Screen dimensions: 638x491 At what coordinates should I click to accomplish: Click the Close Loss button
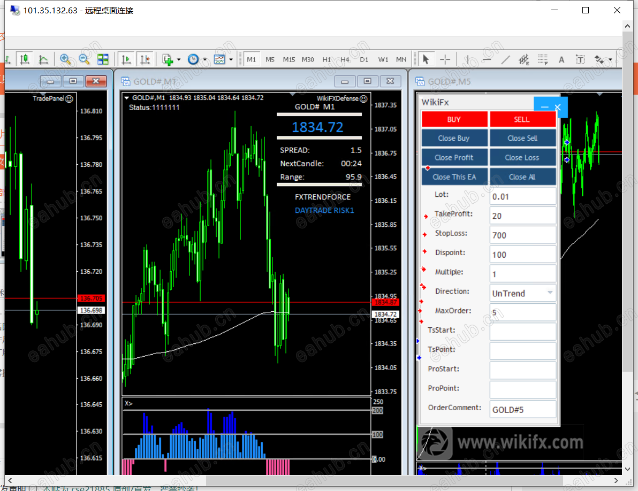(522, 157)
